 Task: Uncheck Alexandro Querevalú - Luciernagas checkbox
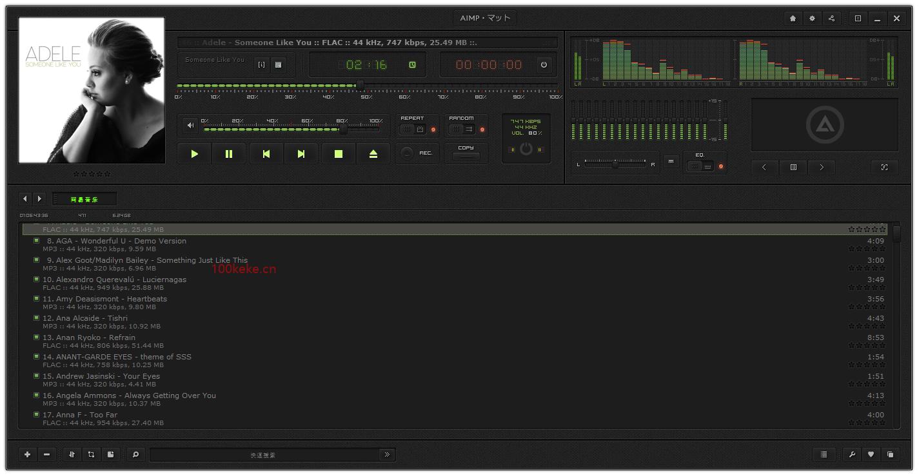37,280
